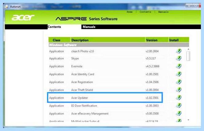Viewport: 204px width, 131px height.
Task: Click the scroll down arrow in list
Action: (x=188, y=120)
